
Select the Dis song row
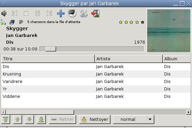pyautogui.click(x=96, y=67)
